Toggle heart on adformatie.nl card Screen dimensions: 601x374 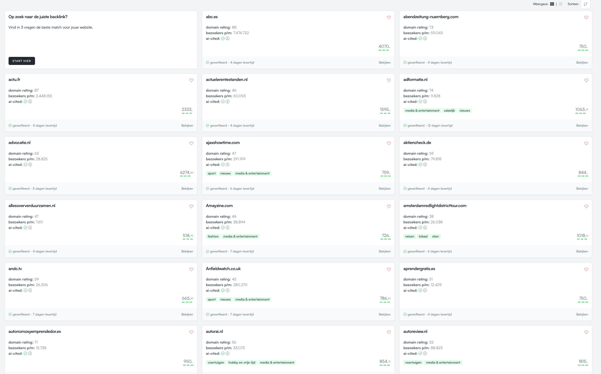pyautogui.click(x=586, y=80)
